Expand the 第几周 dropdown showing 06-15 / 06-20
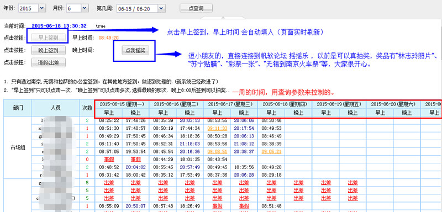 tap(141, 8)
